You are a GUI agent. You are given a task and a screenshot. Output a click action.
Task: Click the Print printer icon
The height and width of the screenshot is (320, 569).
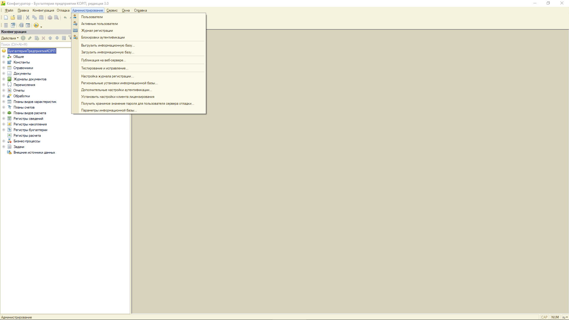point(50,17)
